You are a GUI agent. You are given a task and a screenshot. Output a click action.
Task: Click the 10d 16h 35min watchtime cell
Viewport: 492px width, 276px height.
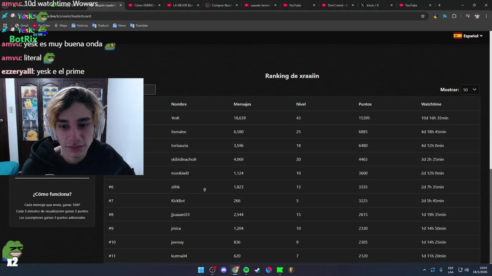(x=435, y=118)
